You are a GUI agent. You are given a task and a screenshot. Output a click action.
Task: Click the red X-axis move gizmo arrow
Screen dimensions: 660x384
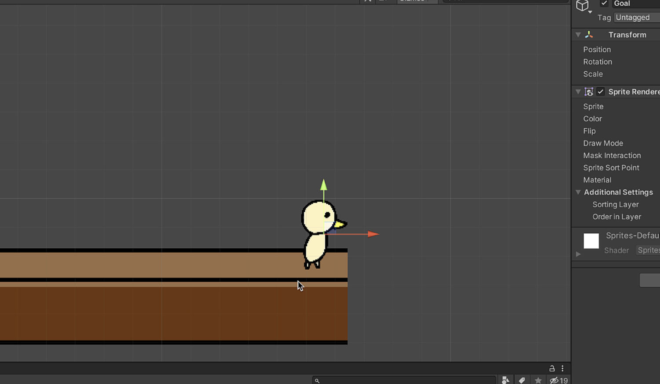point(373,234)
